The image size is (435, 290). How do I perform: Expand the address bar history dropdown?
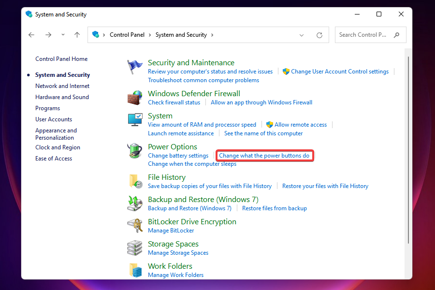302,35
